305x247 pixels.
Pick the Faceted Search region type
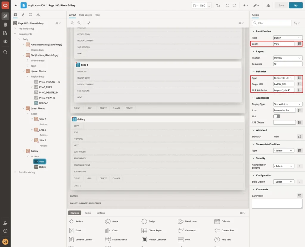pyautogui.click(x=116, y=240)
